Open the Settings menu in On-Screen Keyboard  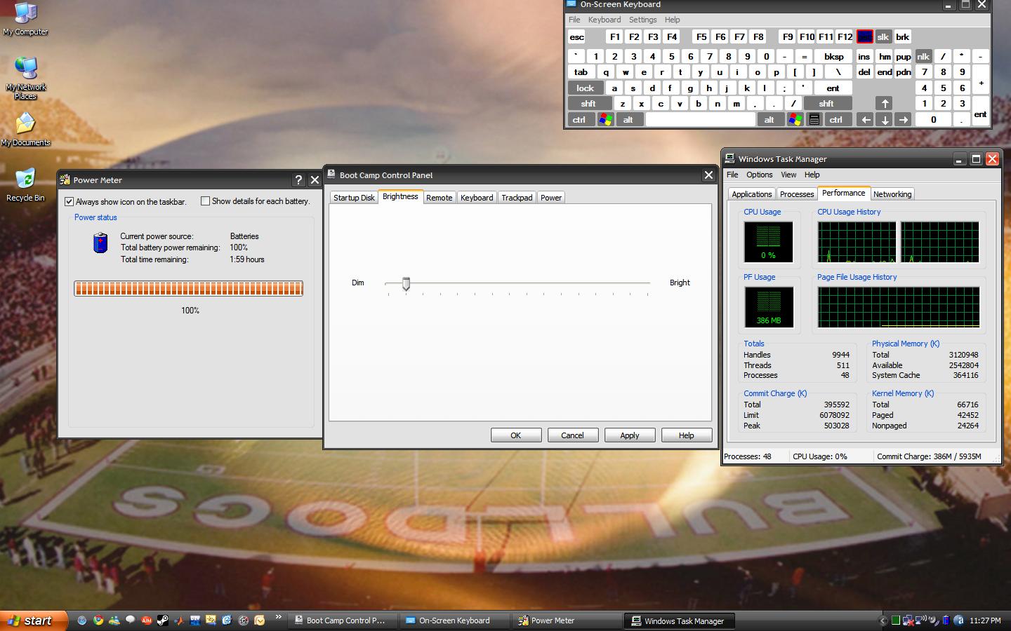pyautogui.click(x=642, y=20)
